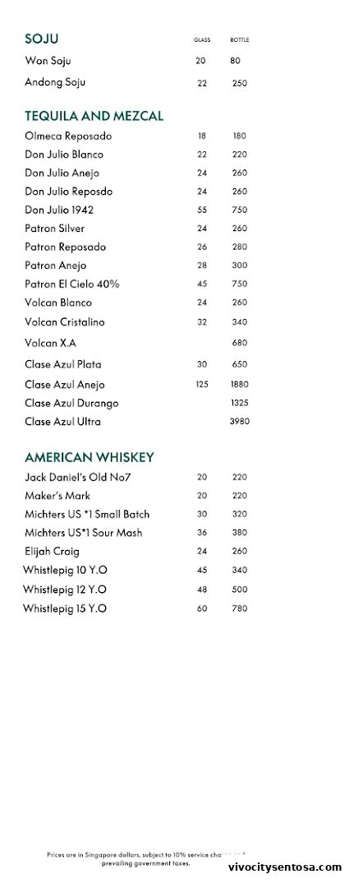The width and height of the screenshot is (358, 888).
Task: Select Elijah Craig item
Action: [x=52, y=552]
